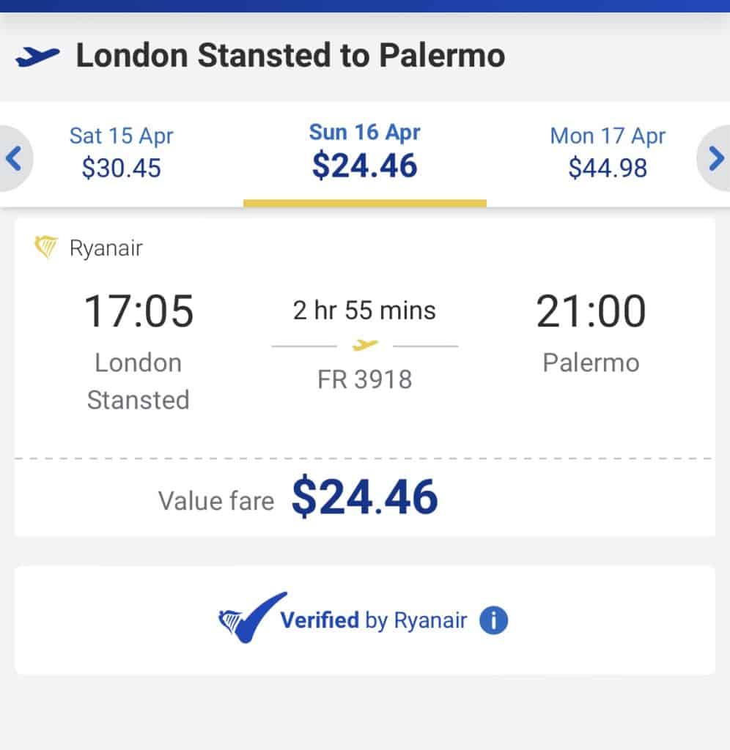Click the yellow plane icon under duration

365,344
